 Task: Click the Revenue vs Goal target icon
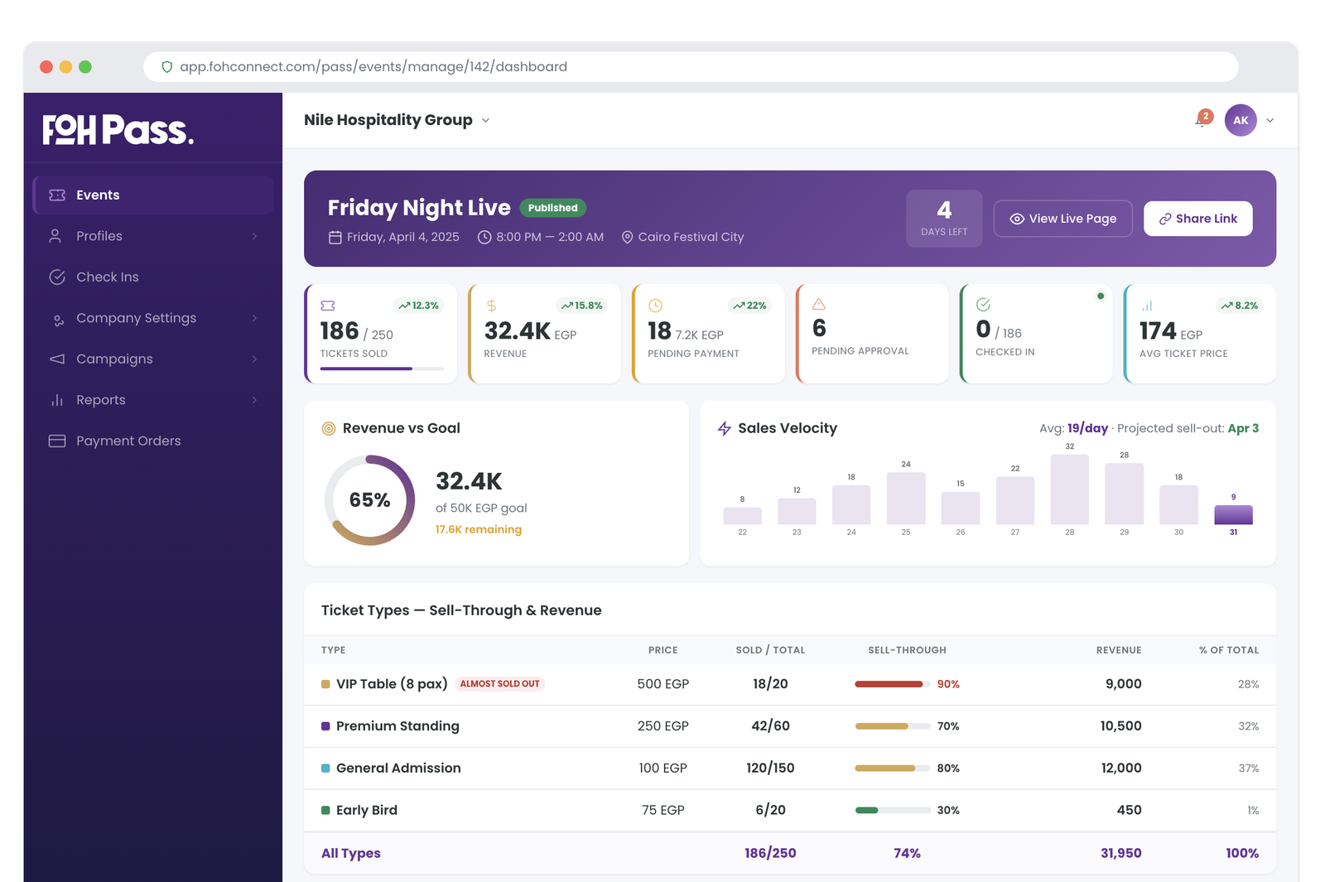pyautogui.click(x=328, y=428)
